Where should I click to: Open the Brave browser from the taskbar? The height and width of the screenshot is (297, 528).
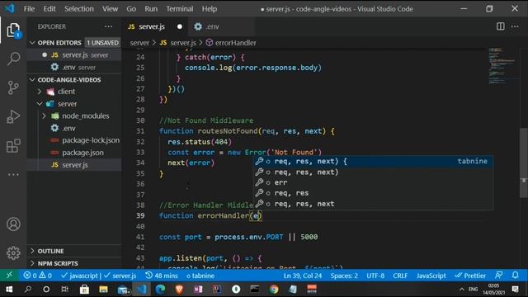179,289
